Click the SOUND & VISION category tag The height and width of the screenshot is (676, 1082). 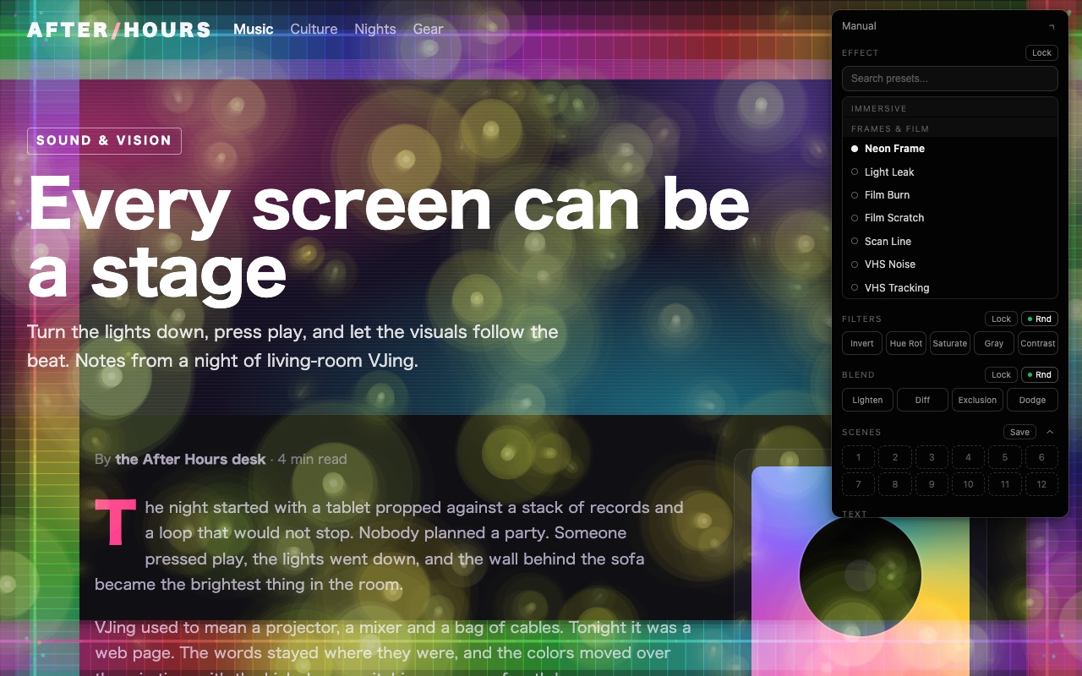click(x=104, y=140)
